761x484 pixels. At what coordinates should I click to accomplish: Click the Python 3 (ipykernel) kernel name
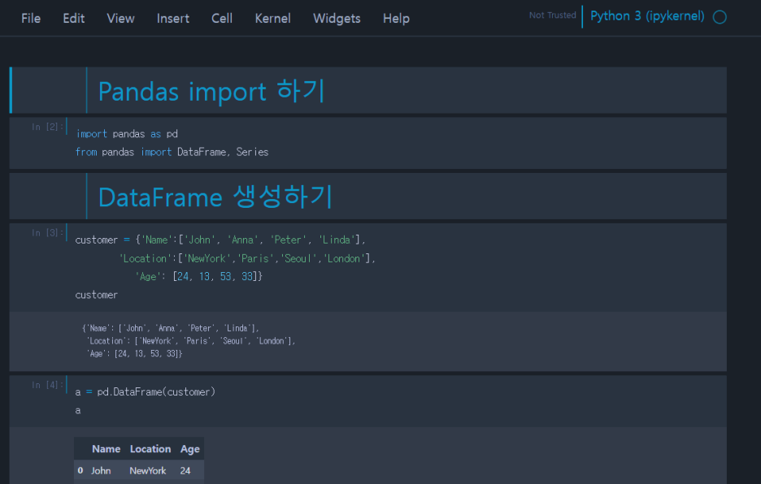pyautogui.click(x=647, y=16)
